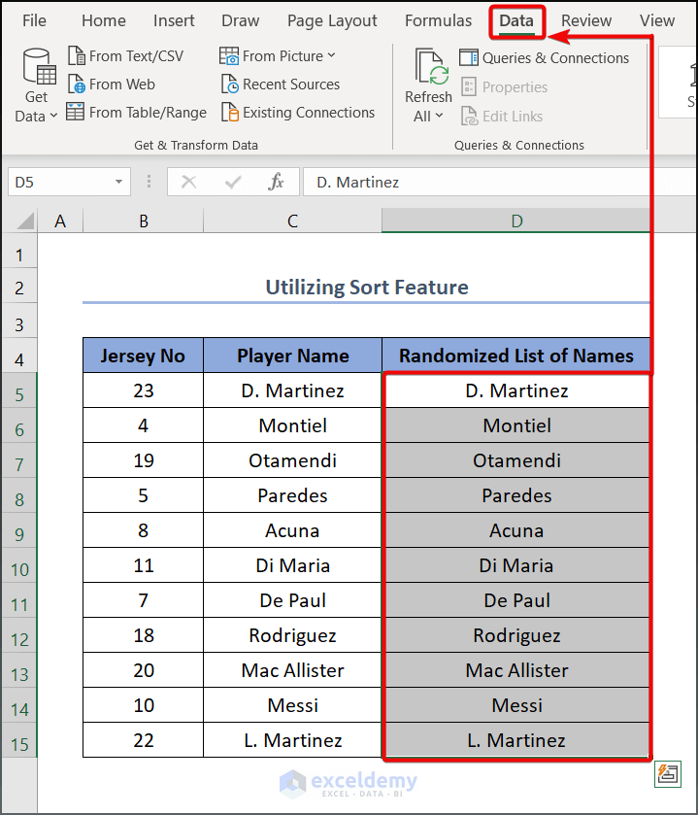Screen dimensions: 698x815
Task: Click the Randomized List of Names header
Action: [516, 356]
